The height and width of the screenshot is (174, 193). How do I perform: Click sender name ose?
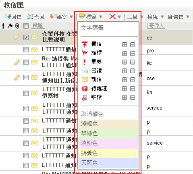151,79
